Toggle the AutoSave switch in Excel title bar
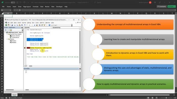The width and height of the screenshot is (177, 99). coord(13,2)
